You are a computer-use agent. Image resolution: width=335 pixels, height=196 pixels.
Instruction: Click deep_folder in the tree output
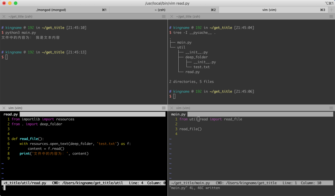197,57
